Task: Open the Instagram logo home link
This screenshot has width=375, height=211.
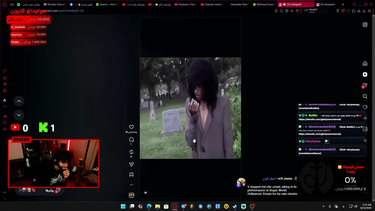Action: [365, 25]
